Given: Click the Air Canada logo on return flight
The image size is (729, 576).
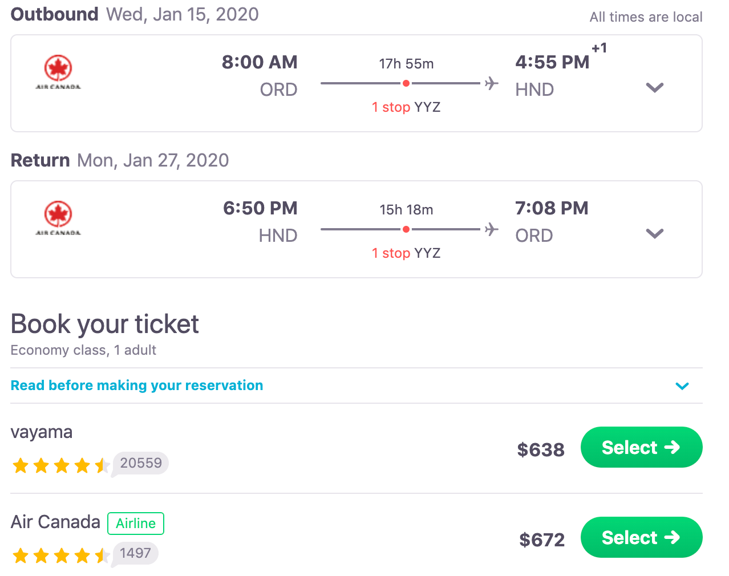Looking at the screenshot, I should 58,218.
